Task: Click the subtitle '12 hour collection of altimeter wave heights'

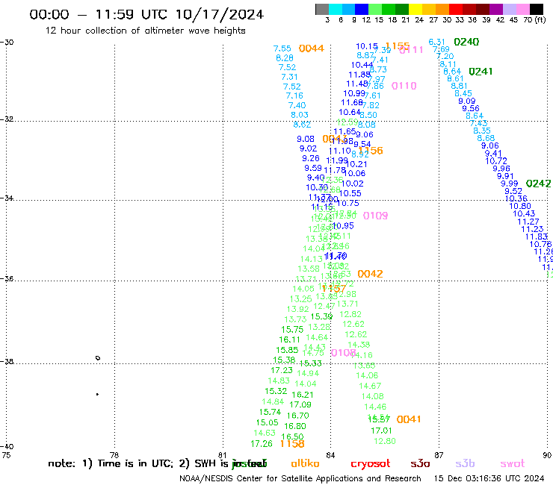Action: pyautogui.click(x=145, y=31)
